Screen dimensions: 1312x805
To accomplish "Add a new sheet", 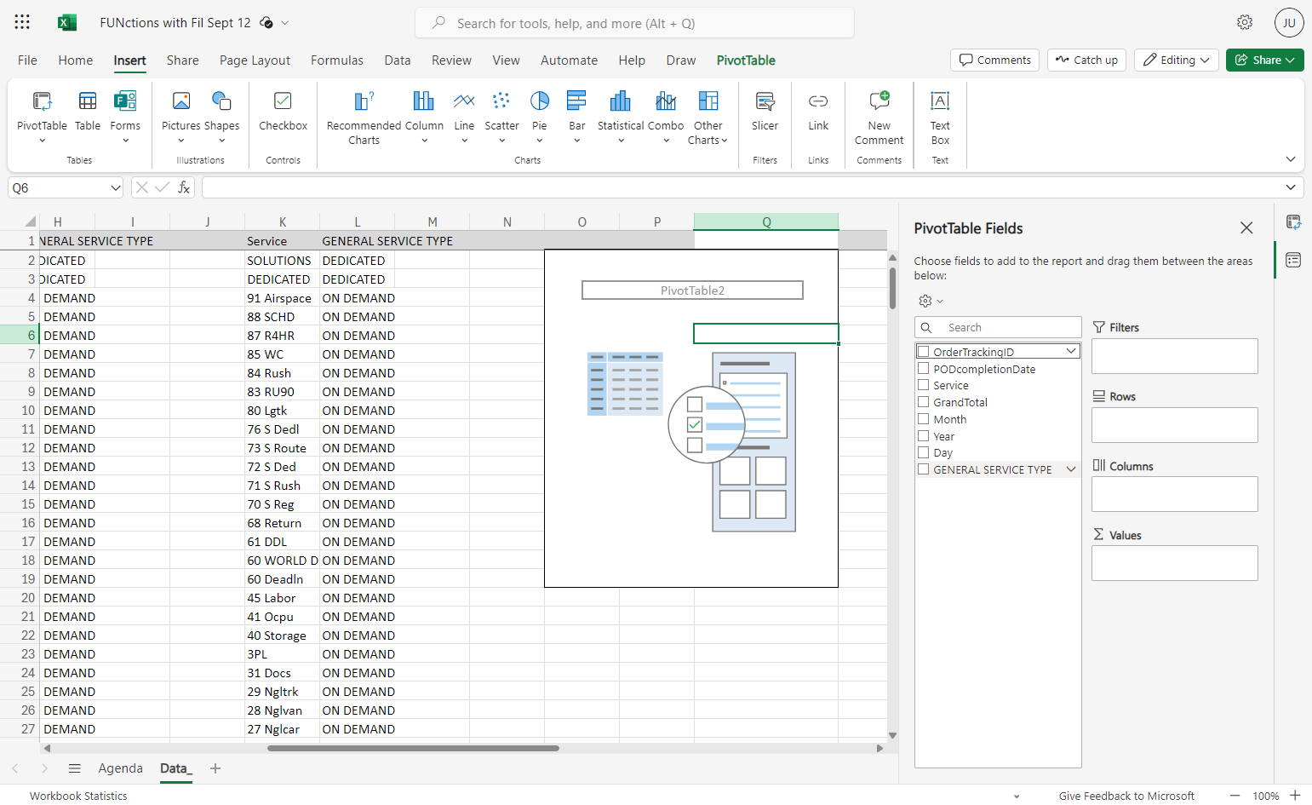I will coord(215,768).
